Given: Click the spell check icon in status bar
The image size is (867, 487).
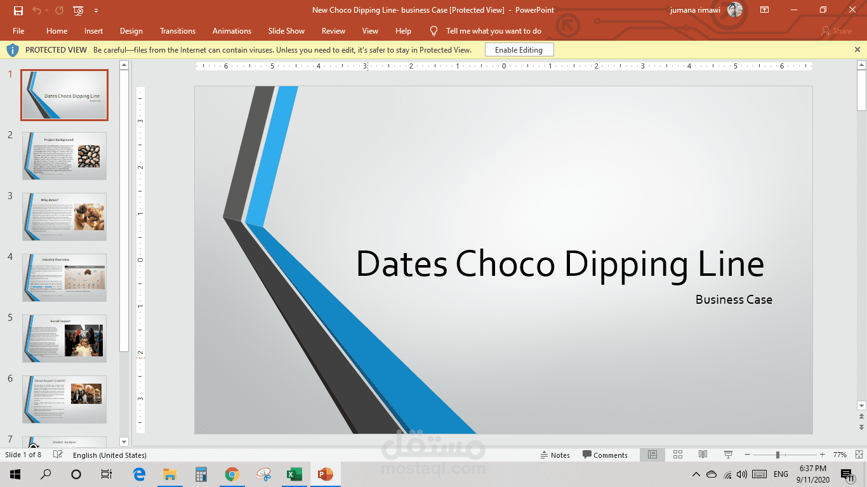Looking at the screenshot, I should [58, 455].
